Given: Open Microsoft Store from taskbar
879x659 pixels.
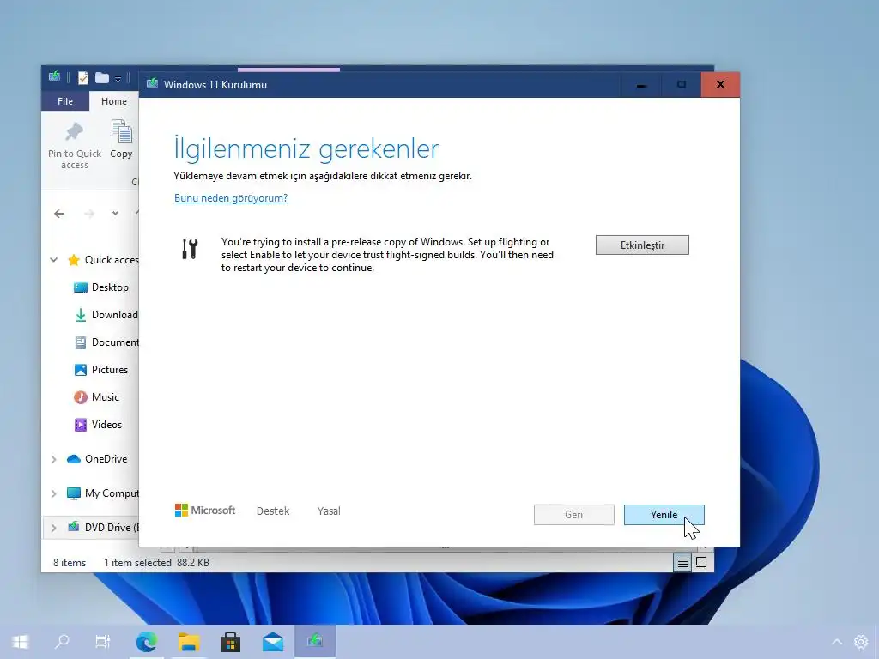Looking at the screenshot, I should (230, 642).
